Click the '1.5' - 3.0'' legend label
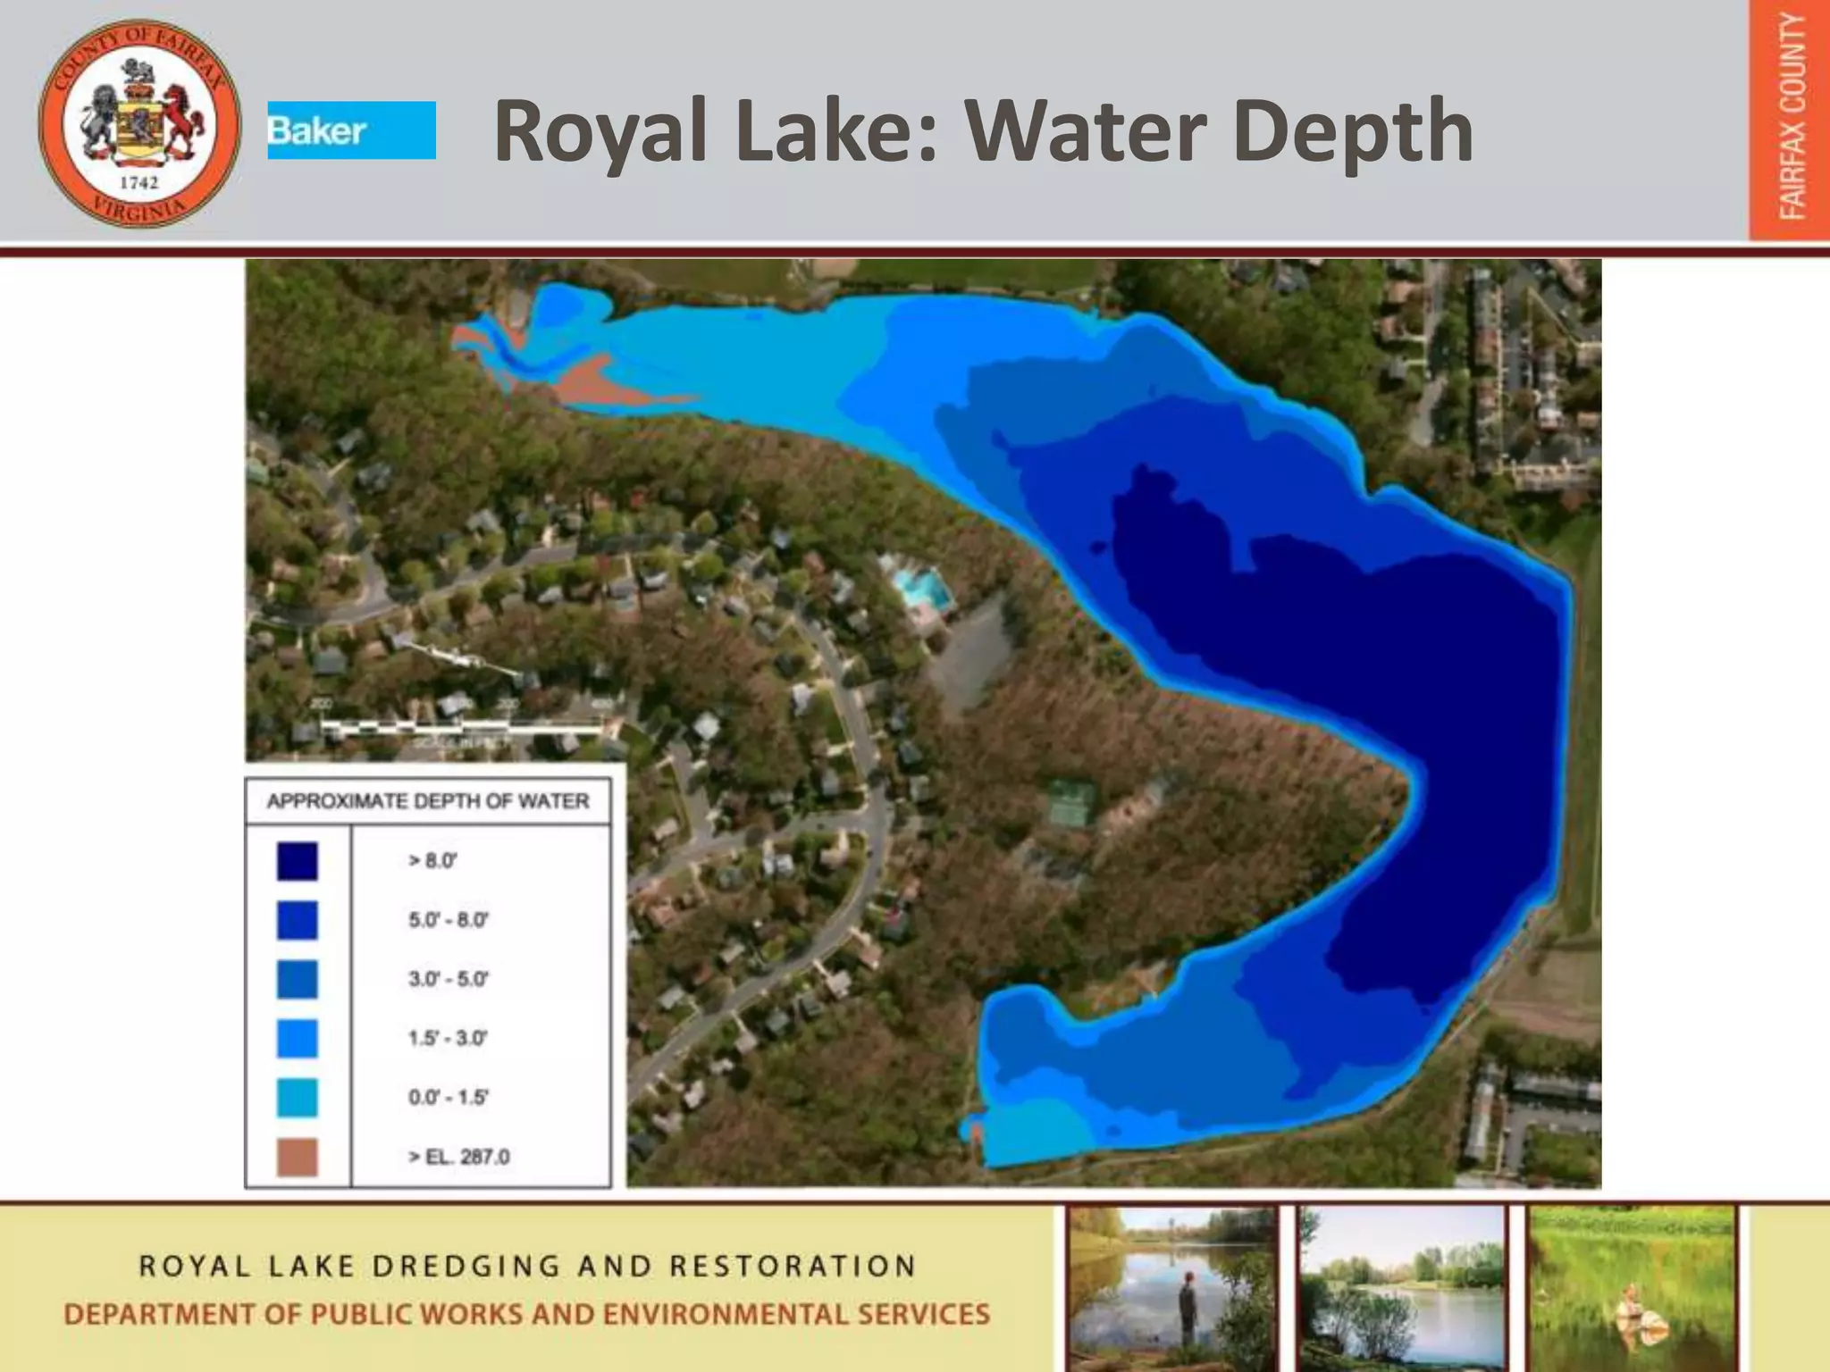The width and height of the screenshot is (1830, 1372). [x=448, y=1038]
